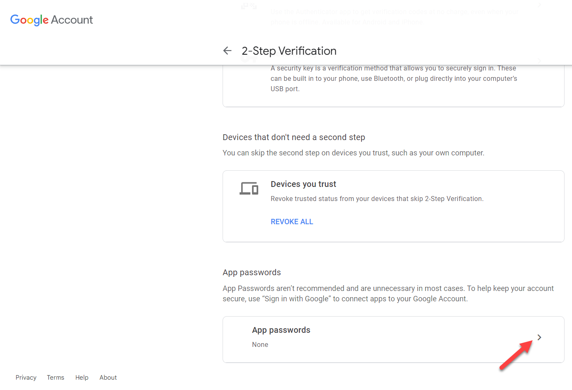Open the Privacy footer link
Screen dimensions: 572x390
(x=26, y=378)
